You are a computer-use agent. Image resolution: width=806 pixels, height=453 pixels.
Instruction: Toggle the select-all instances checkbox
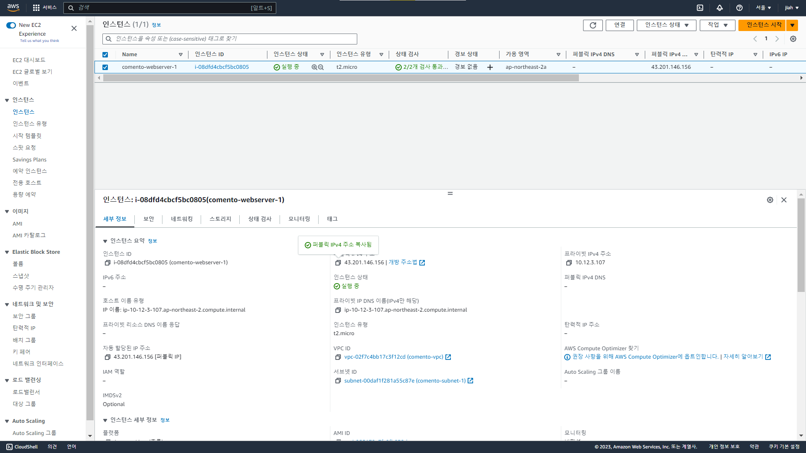tap(105, 55)
